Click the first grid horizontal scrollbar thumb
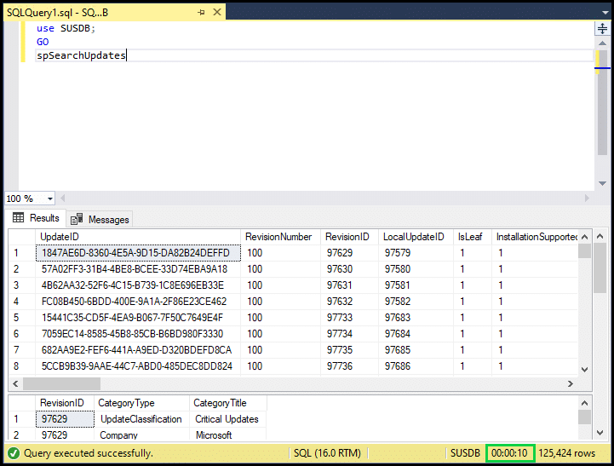Image resolution: width=614 pixels, height=466 pixels. pyautogui.click(x=61, y=383)
